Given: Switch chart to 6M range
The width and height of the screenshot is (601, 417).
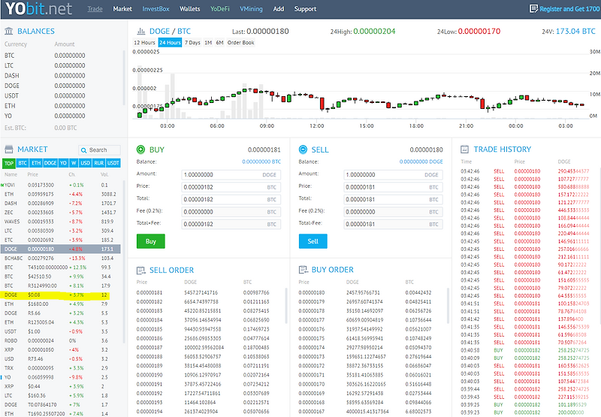Looking at the screenshot, I should click(219, 43).
